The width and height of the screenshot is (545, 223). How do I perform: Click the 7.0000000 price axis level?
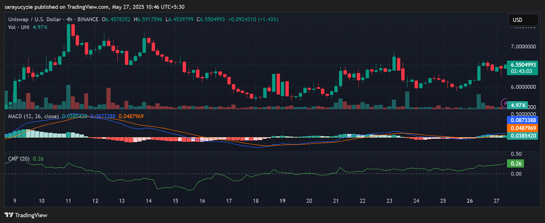click(x=523, y=47)
